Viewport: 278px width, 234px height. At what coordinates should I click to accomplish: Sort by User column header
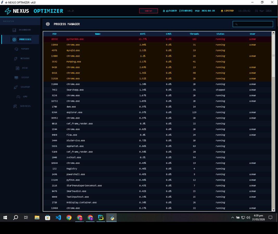point(252,34)
